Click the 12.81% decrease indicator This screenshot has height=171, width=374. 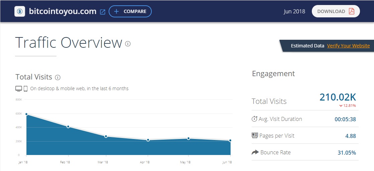pyautogui.click(x=348, y=106)
